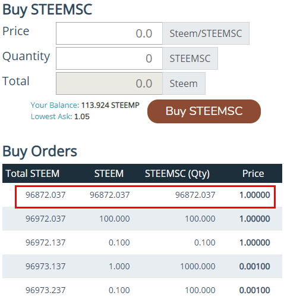Image resolution: width=284 pixels, height=308 pixels.
Task: Click the Steem unit label beside Total
Action: tap(184, 83)
